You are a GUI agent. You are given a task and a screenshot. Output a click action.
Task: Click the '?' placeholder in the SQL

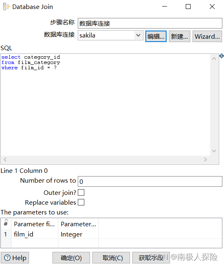tap(55, 68)
